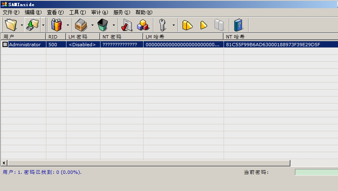Image resolution: width=338 pixels, height=191 pixels.
Task: Click the colored cubes toolbar icon
Action: (142, 25)
